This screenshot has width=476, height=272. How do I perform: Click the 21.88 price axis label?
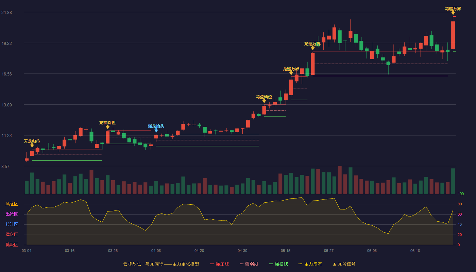point(6,13)
